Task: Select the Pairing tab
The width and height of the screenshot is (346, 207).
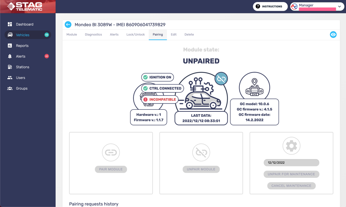Action: tap(158, 34)
